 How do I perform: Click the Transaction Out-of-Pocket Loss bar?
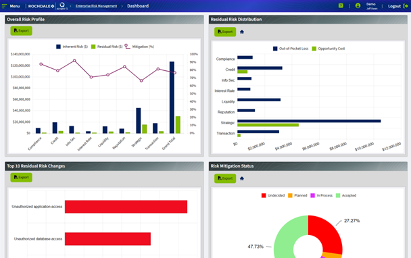click(258, 132)
